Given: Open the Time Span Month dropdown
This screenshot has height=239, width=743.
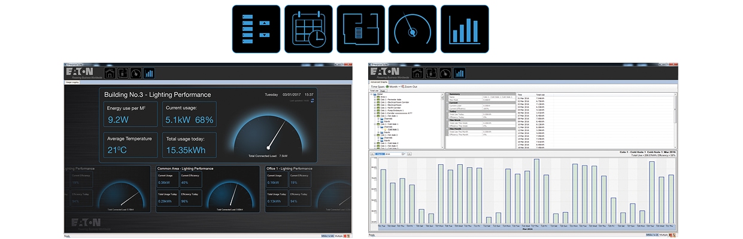Looking at the screenshot, I should pos(395,87).
